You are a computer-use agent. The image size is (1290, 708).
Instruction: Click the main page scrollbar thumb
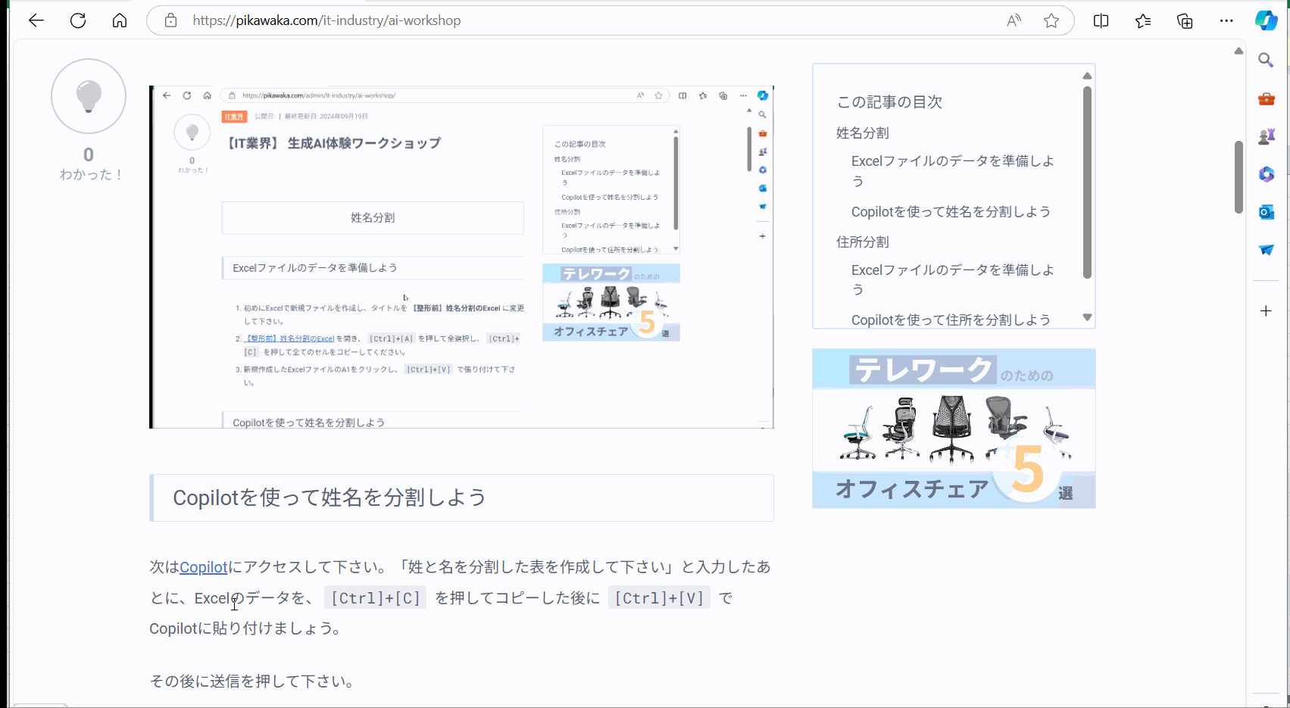pos(1238,176)
